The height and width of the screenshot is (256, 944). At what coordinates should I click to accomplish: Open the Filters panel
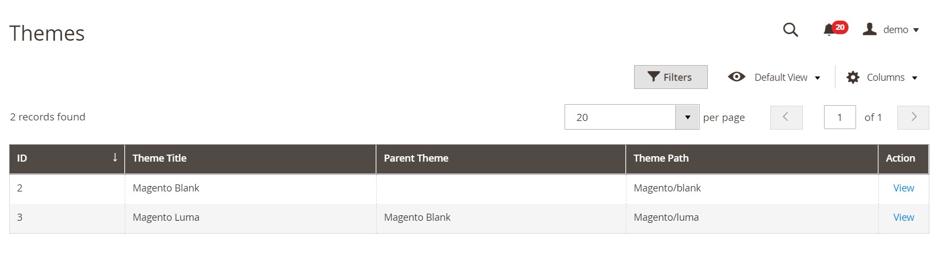670,77
